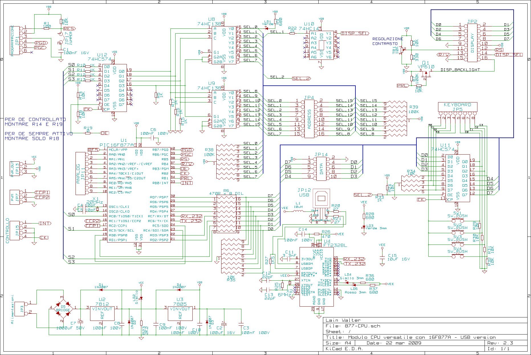Click the JP4 ADDRESS connector body
Screen dimensions: 531x355
pos(310,119)
